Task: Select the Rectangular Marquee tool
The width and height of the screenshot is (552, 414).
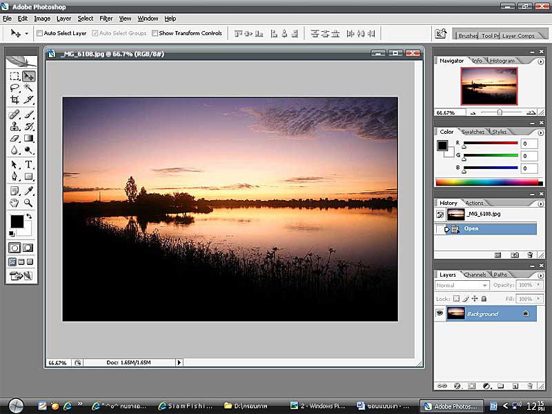Action: pyautogui.click(x=14, y=76)
